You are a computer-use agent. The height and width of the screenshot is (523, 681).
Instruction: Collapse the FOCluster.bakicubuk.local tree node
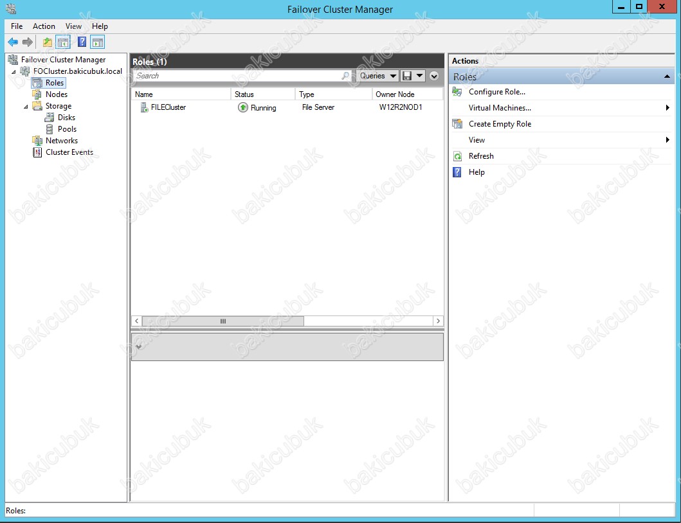[14, 71]
